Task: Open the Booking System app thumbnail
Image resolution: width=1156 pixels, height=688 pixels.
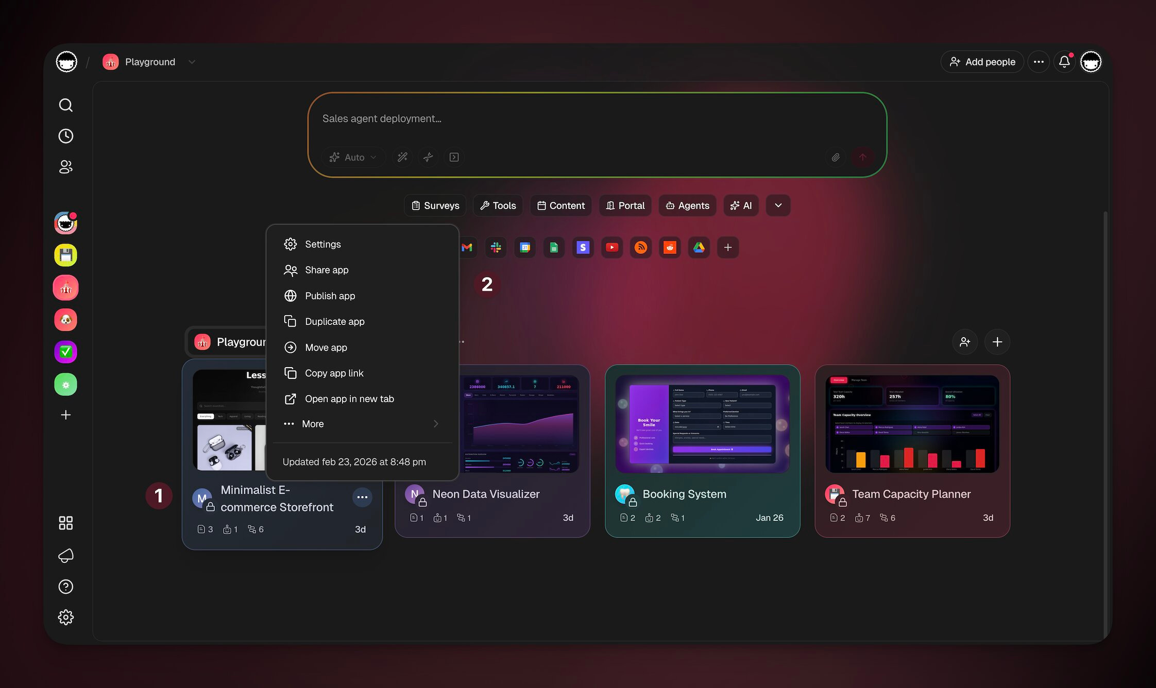Action: pos(702,423)
